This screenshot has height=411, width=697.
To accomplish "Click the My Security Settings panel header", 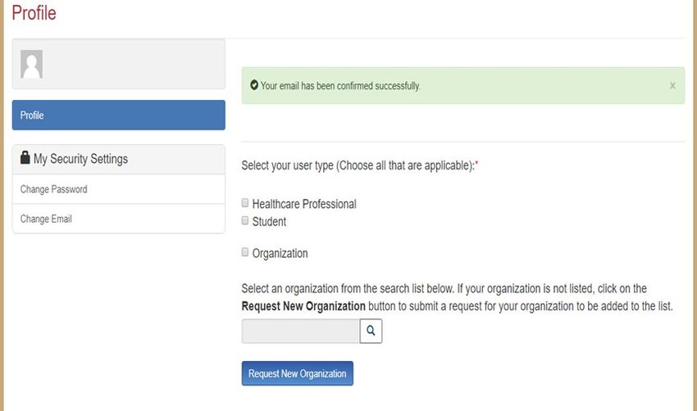I will 119,159.
